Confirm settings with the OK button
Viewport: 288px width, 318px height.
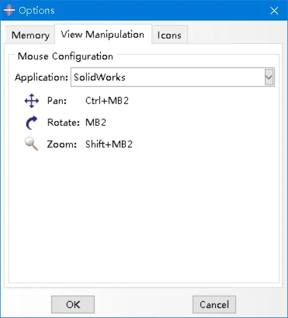click(x=73, y=304)
